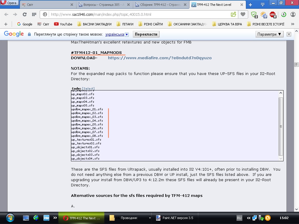
Task: Reload the current page
Action: click(25, 14)
